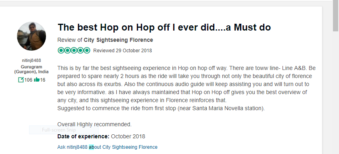Click the page vertical scrollbar thumb
The width and height of the screenshot is (339, 154).
click(335, 16)
